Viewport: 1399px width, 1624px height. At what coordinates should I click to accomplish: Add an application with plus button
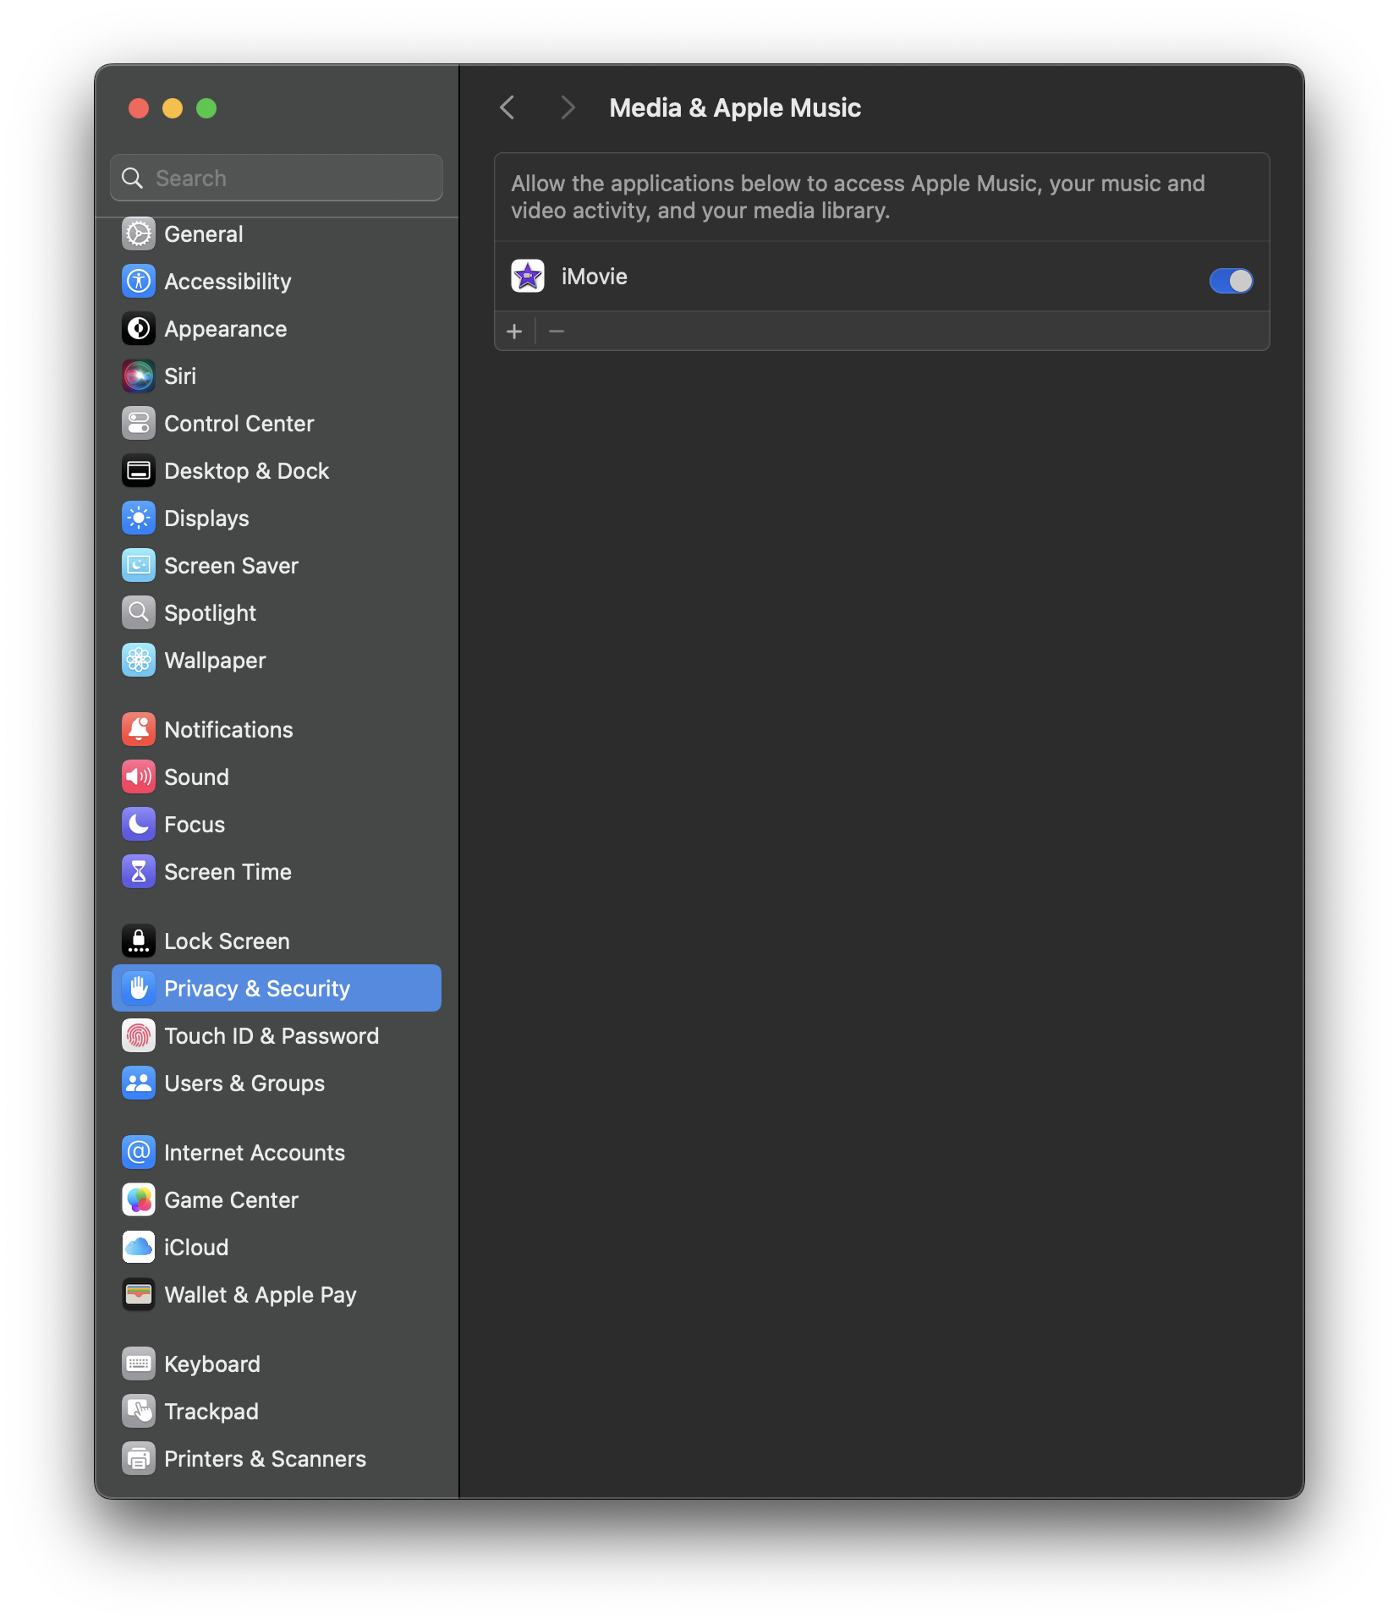(x=514, y=332)
